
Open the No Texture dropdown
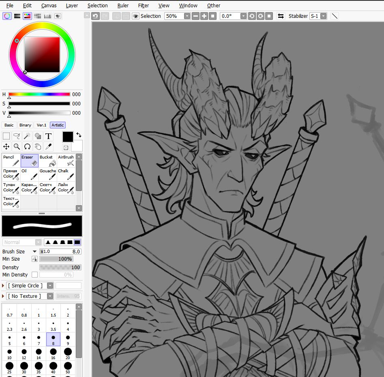[50, 296]
